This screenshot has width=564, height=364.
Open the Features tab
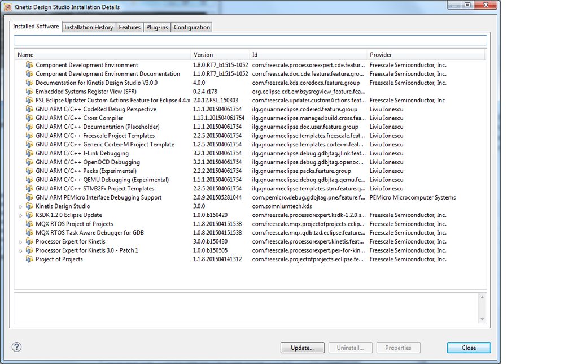[129, 27]
